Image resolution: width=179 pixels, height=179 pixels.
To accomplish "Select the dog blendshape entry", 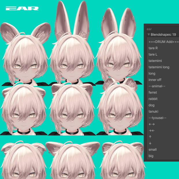I will (x=152, y=105).
